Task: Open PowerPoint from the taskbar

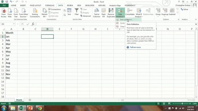Action: [30, 108]
